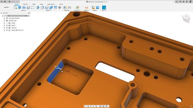The width and height of the screenshot is (193, 108).
Task: Undo the last action
Action: (x=13, y=1)
